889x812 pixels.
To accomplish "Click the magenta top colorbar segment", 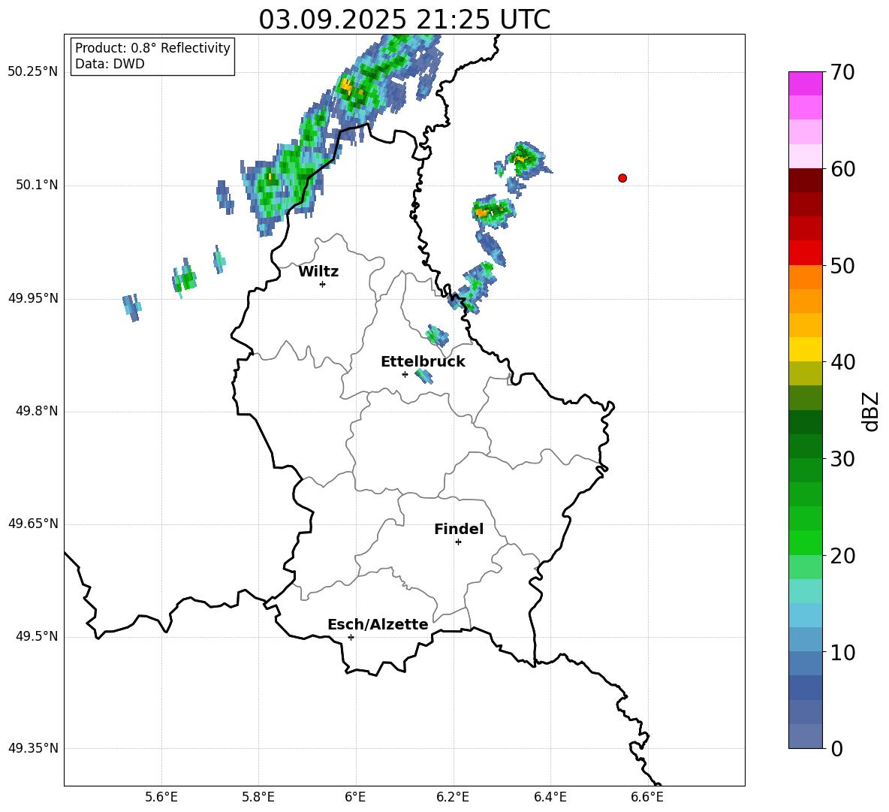I will (805, 83).
